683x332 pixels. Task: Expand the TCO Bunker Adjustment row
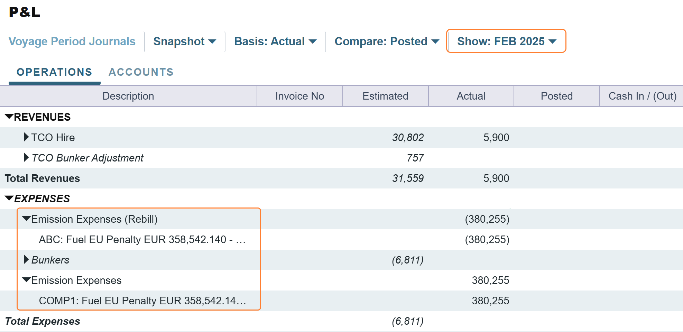tap(26, 158)
